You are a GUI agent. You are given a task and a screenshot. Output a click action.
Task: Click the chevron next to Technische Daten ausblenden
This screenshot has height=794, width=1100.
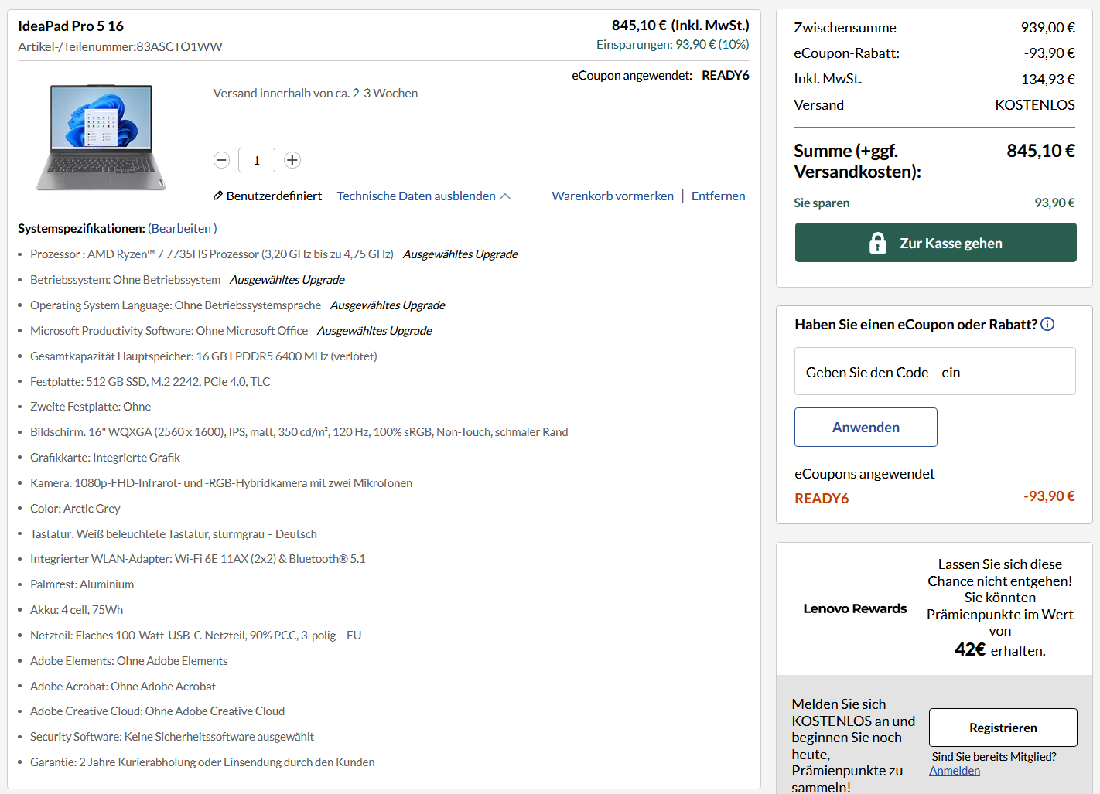tap(507, 195)
